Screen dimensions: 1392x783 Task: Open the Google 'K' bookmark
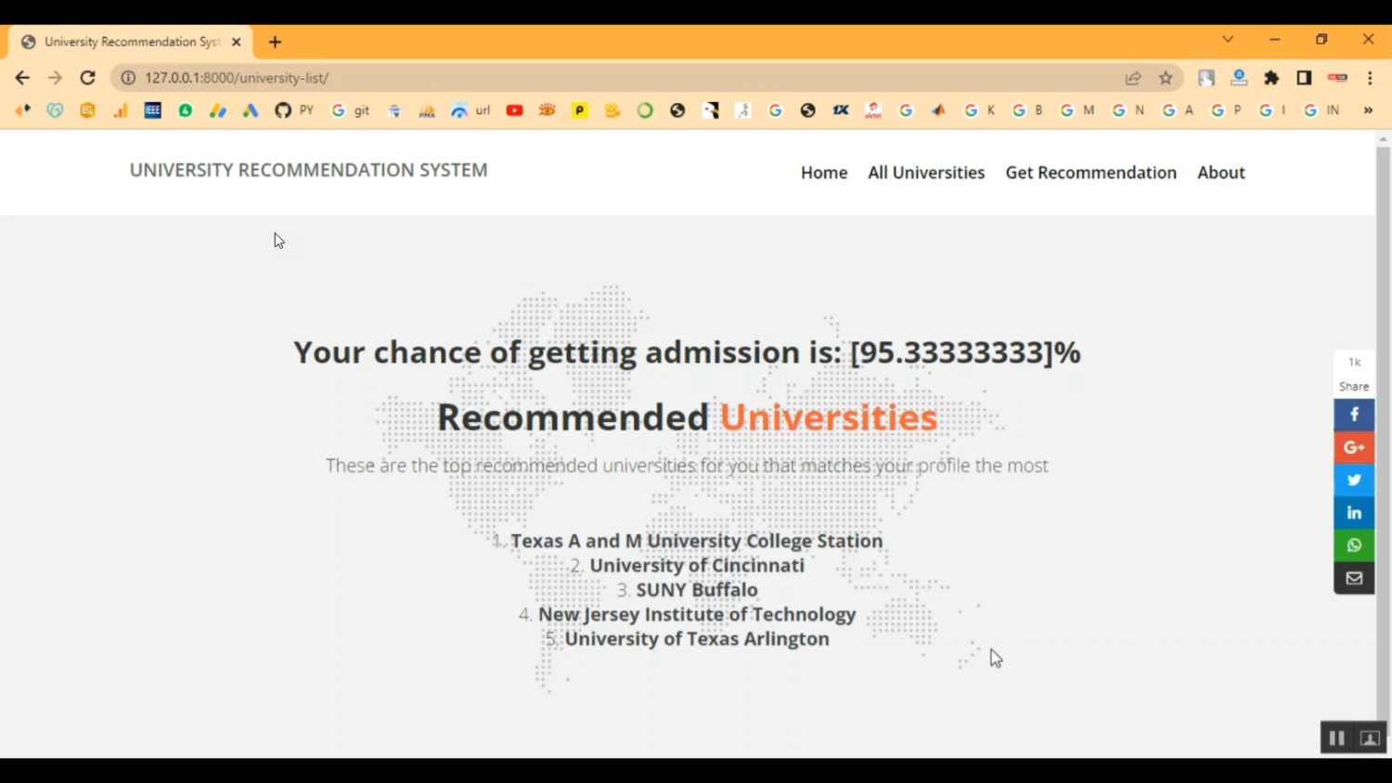tap(980, 110)
